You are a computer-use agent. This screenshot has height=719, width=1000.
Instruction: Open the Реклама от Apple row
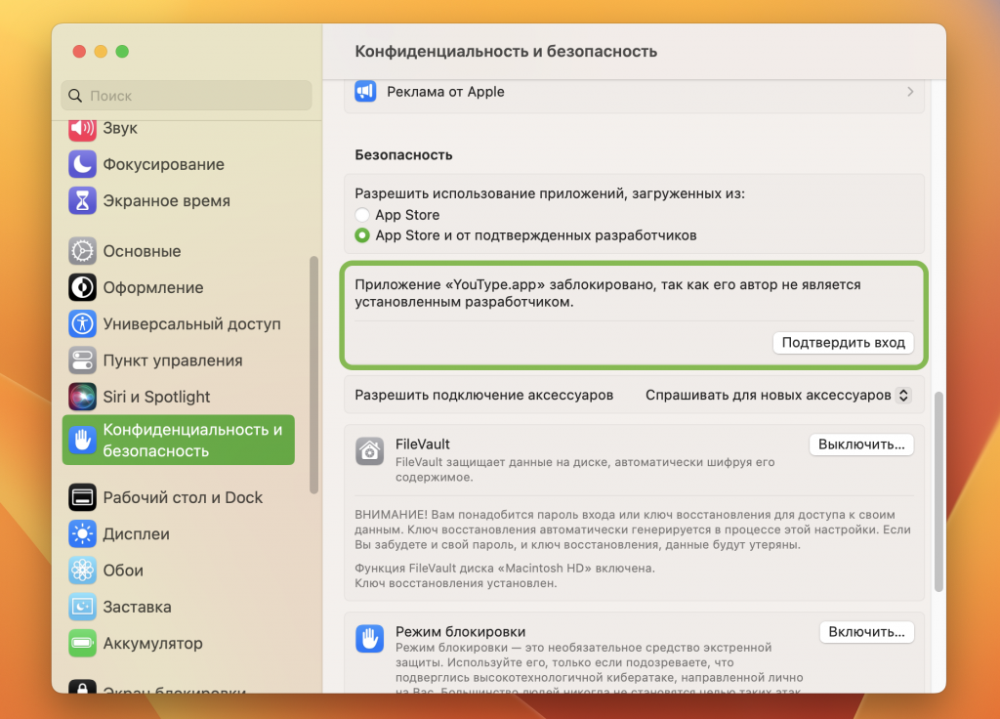pos(634,93)
